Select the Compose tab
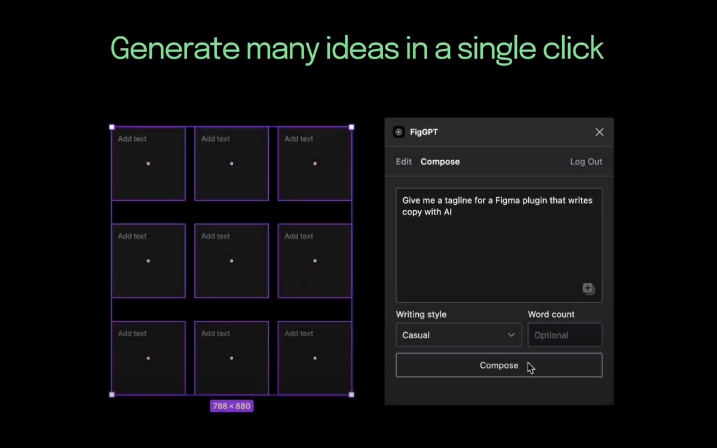The image size is (717, 448). point(440,161)
